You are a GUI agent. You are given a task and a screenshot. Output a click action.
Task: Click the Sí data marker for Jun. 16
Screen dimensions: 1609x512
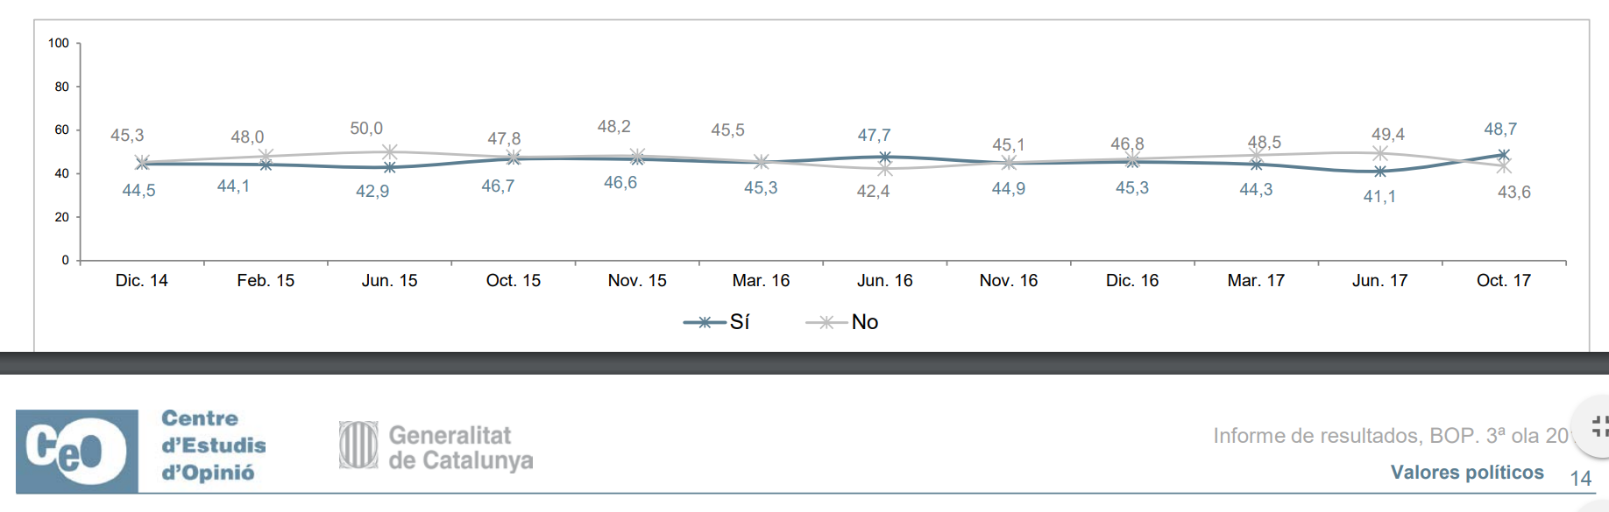coord(885,158)
